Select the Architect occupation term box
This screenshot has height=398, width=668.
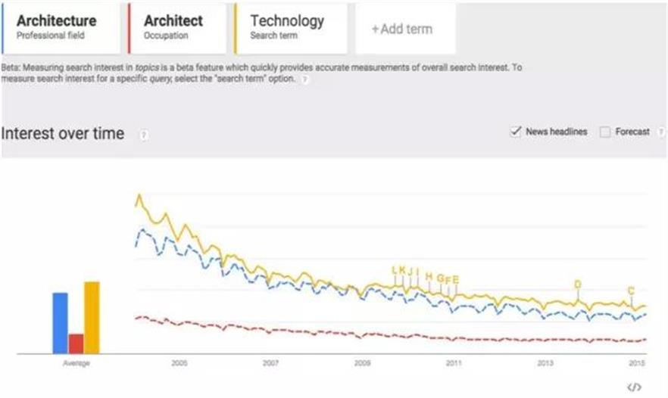point(176,27)
